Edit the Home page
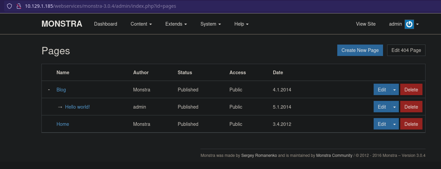 (x=382, y=124)
